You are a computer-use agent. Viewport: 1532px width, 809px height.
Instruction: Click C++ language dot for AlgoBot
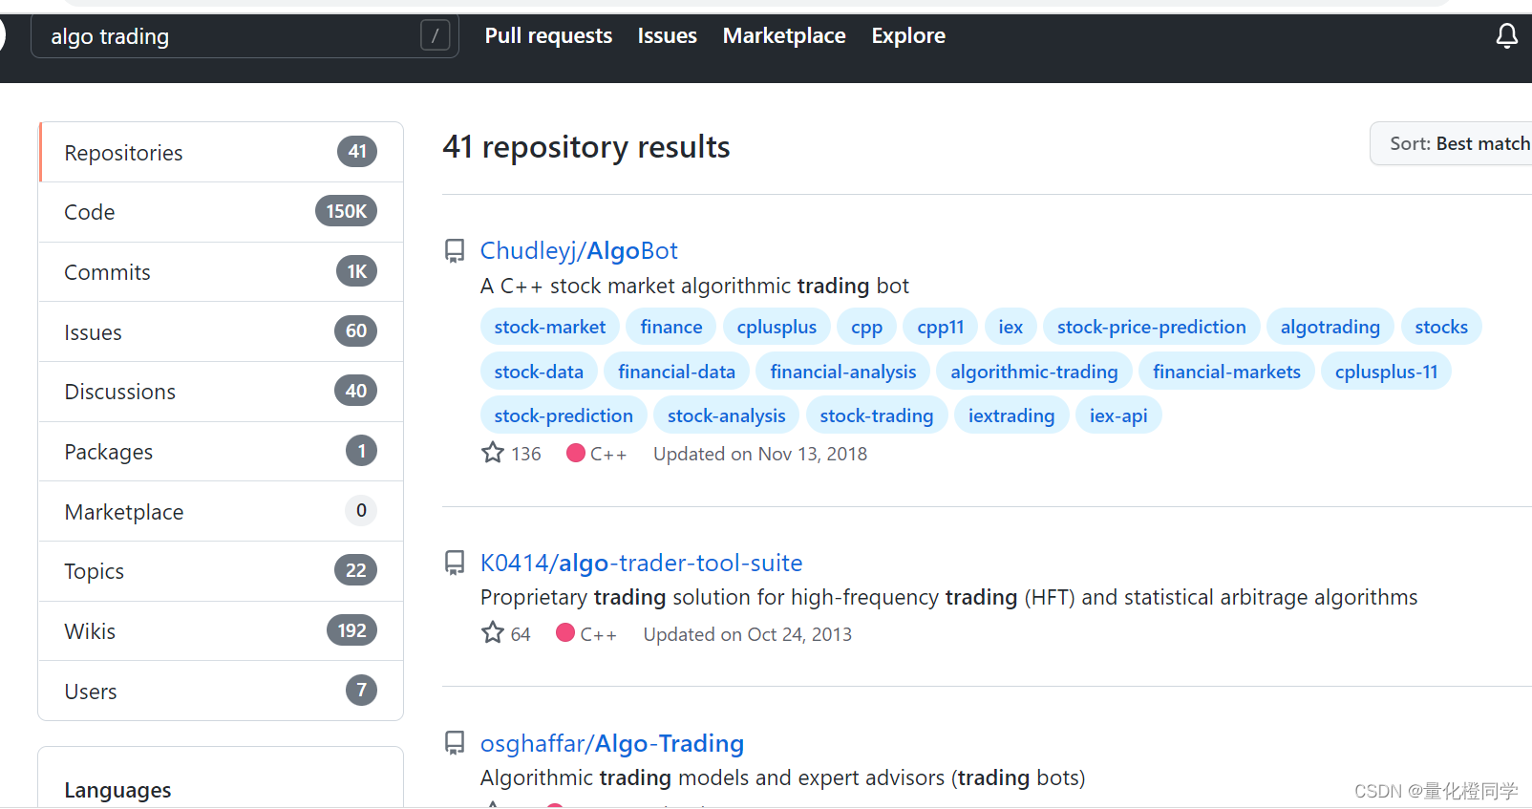pyautogui.click(x=575, y=453)
